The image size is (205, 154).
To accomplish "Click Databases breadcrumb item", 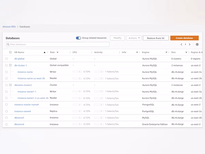I will coord(25,27).
